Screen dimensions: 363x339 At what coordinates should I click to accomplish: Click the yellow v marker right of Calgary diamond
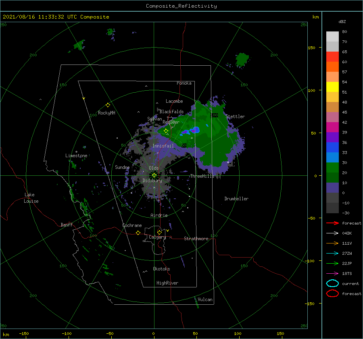(x=167, y=231)
